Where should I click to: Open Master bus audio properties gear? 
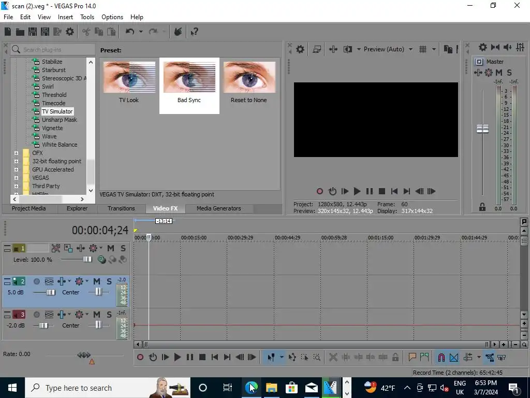point(483,47)
